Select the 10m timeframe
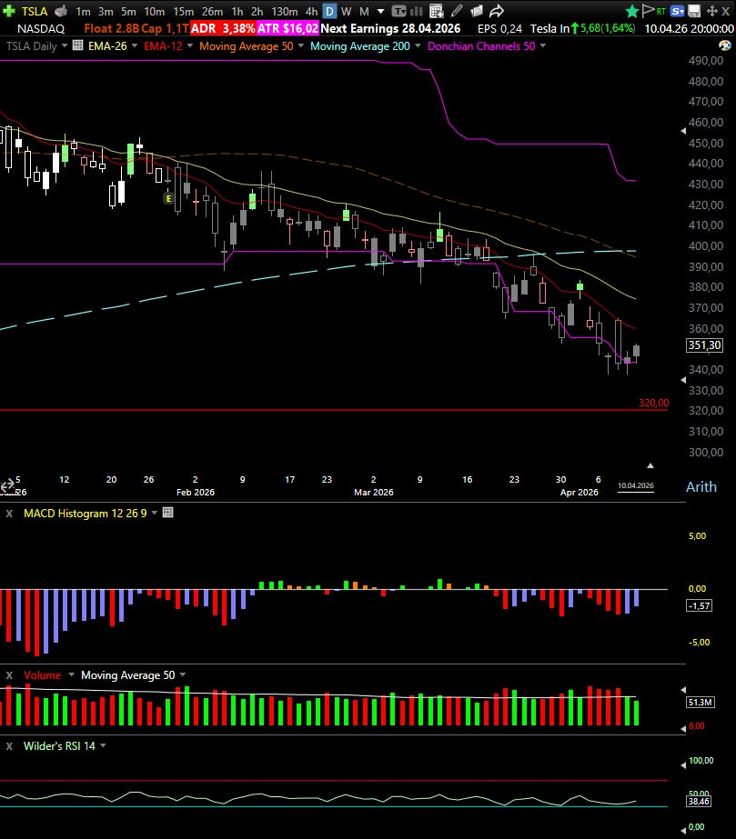The width and height of the screenshot is (736, 839). (155, 11)
